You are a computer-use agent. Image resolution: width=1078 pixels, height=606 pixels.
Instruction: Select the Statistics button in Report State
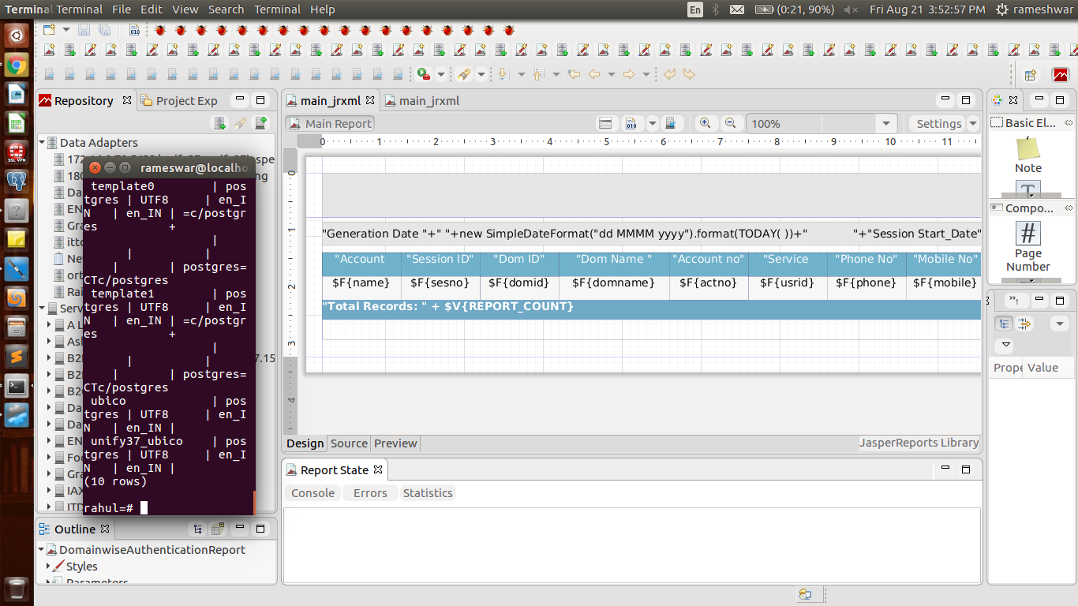(x=428, y=493)
